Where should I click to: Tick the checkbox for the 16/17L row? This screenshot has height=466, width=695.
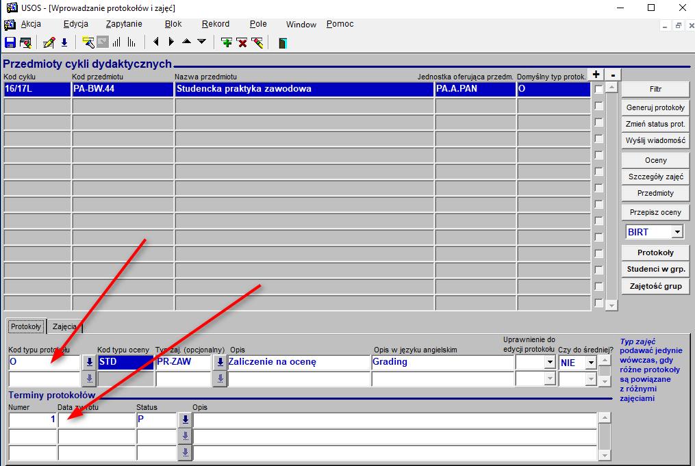pyautogui.click(x=599, y=90)
